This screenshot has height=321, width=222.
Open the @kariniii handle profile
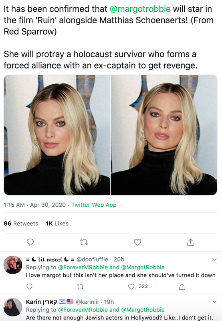pos(87,302)
